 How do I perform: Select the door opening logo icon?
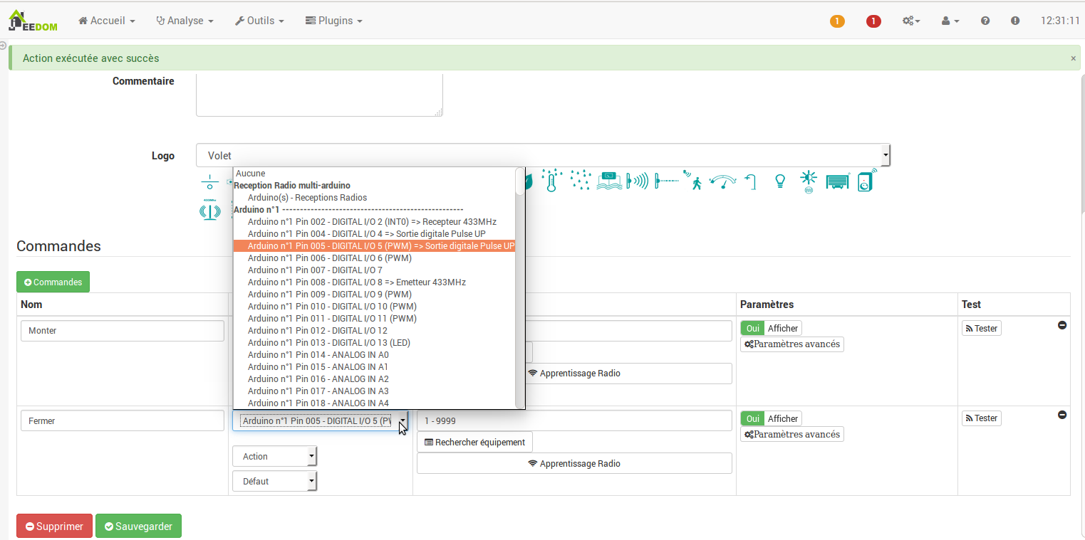750,181
